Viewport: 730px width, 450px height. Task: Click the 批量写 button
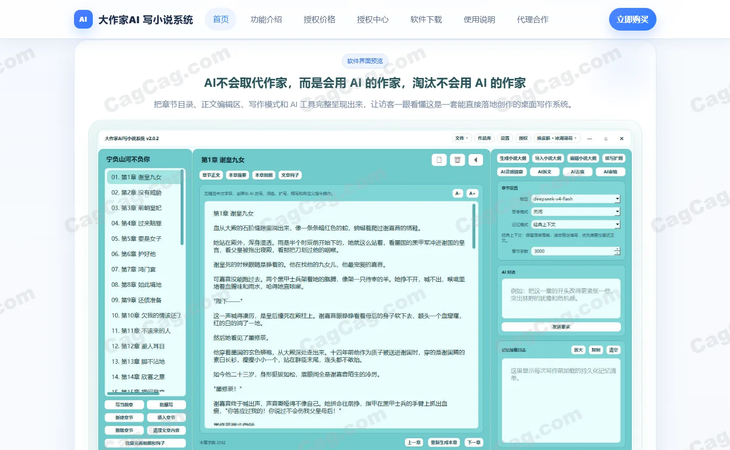pos(166,405)
